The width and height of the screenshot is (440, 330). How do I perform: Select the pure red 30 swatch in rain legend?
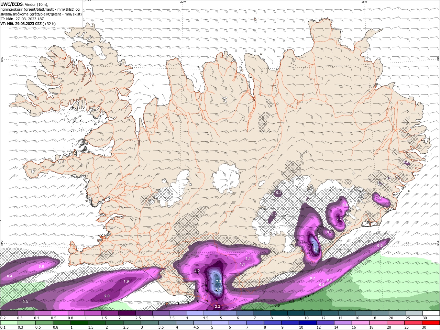click(431, 323)
